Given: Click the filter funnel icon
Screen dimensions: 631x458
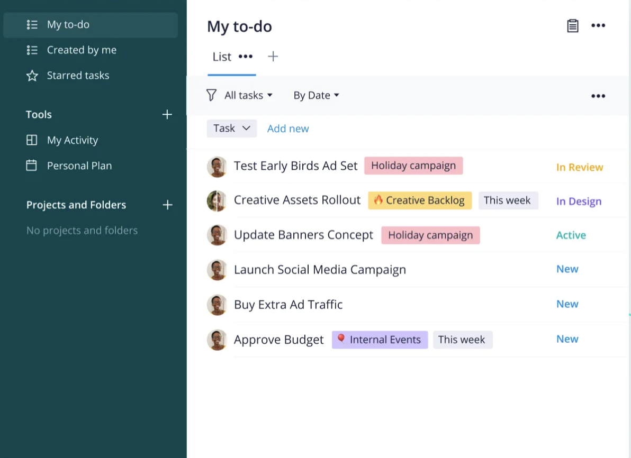Looking at the screenshot, I should 211,95.
